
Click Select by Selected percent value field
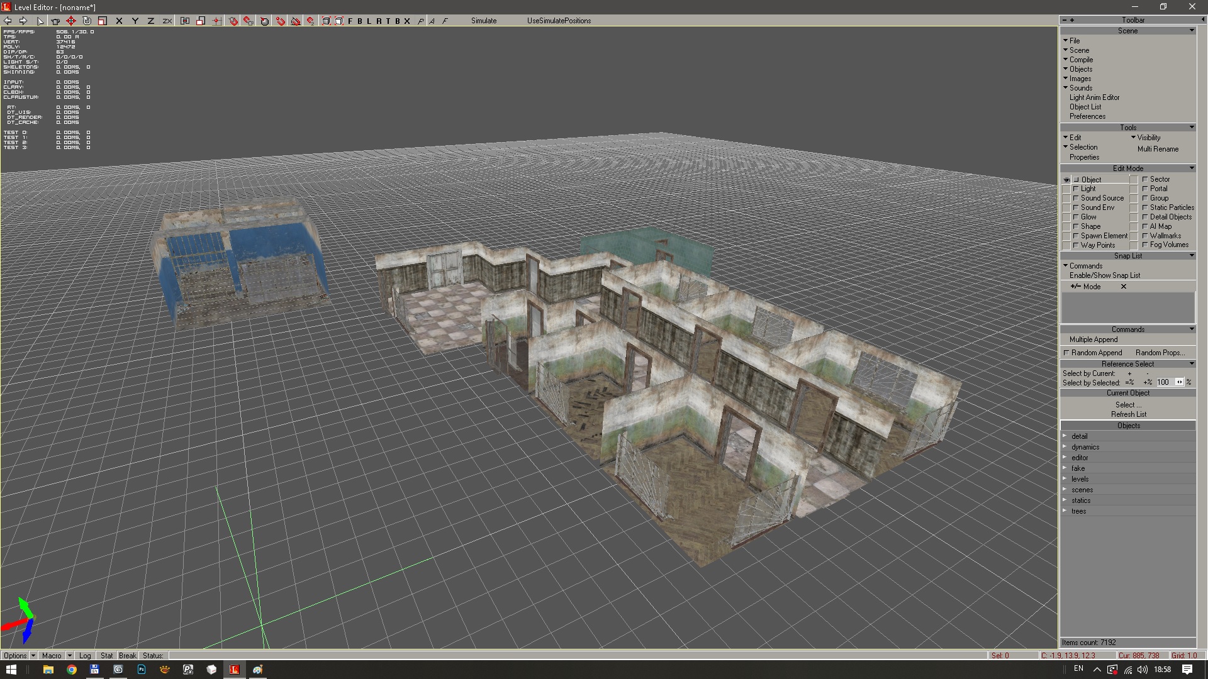(1165, 382)
